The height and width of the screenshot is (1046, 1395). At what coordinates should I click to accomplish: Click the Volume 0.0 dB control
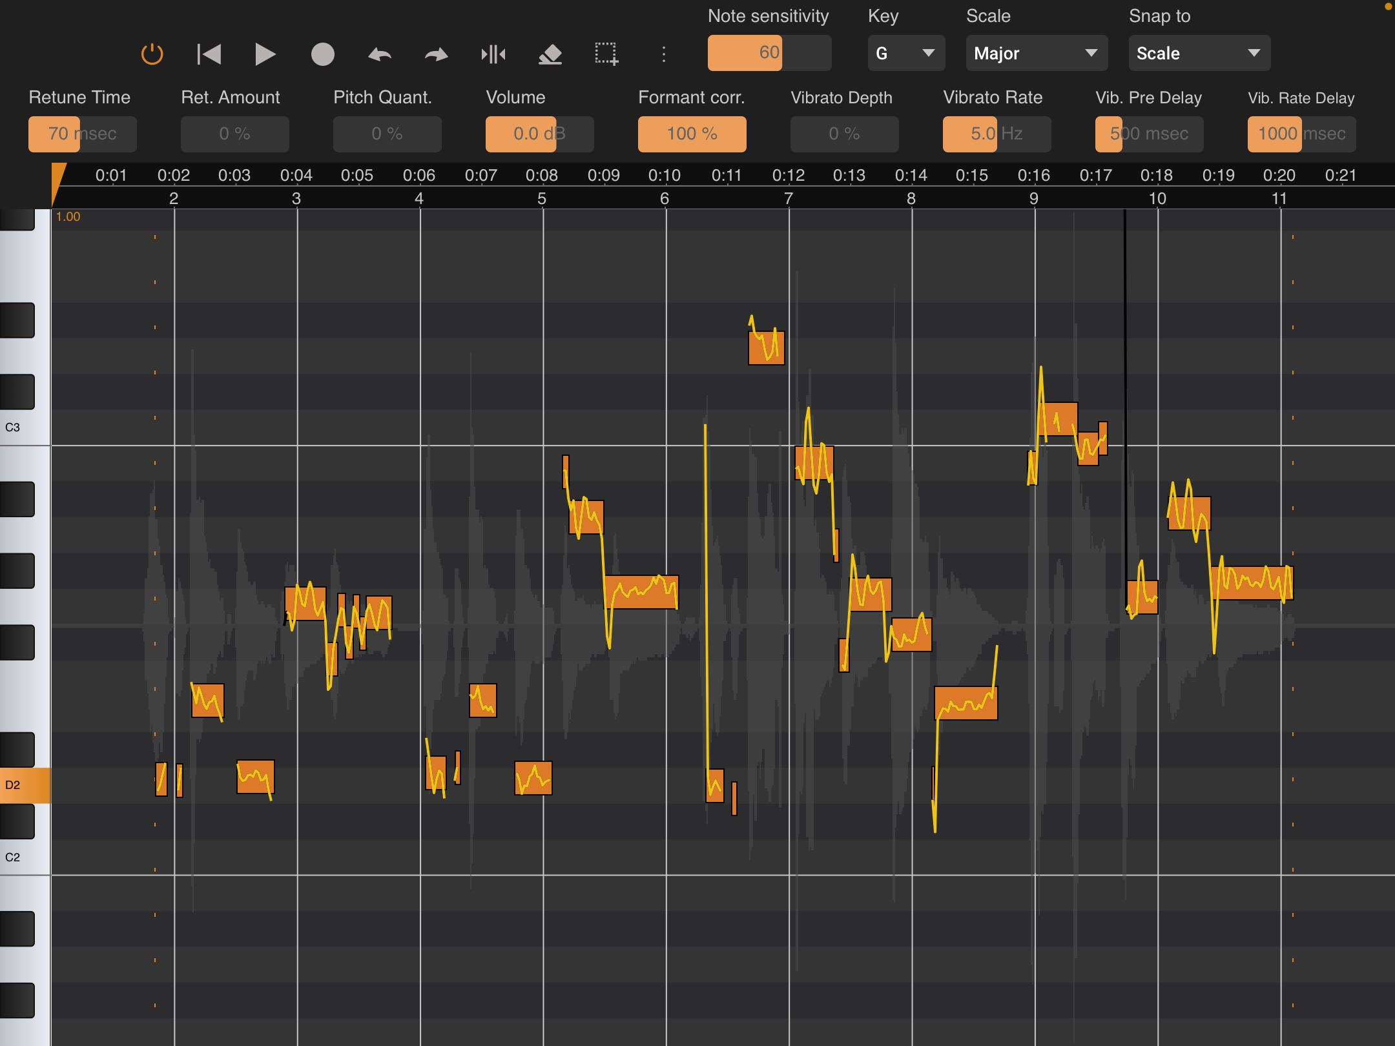point(539,134)
